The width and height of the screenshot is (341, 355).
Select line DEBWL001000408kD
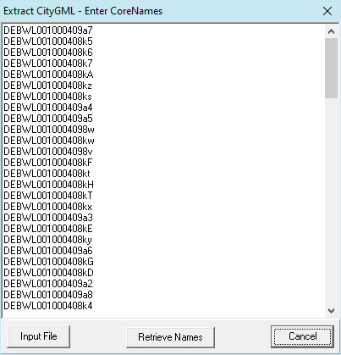[48, 273]
